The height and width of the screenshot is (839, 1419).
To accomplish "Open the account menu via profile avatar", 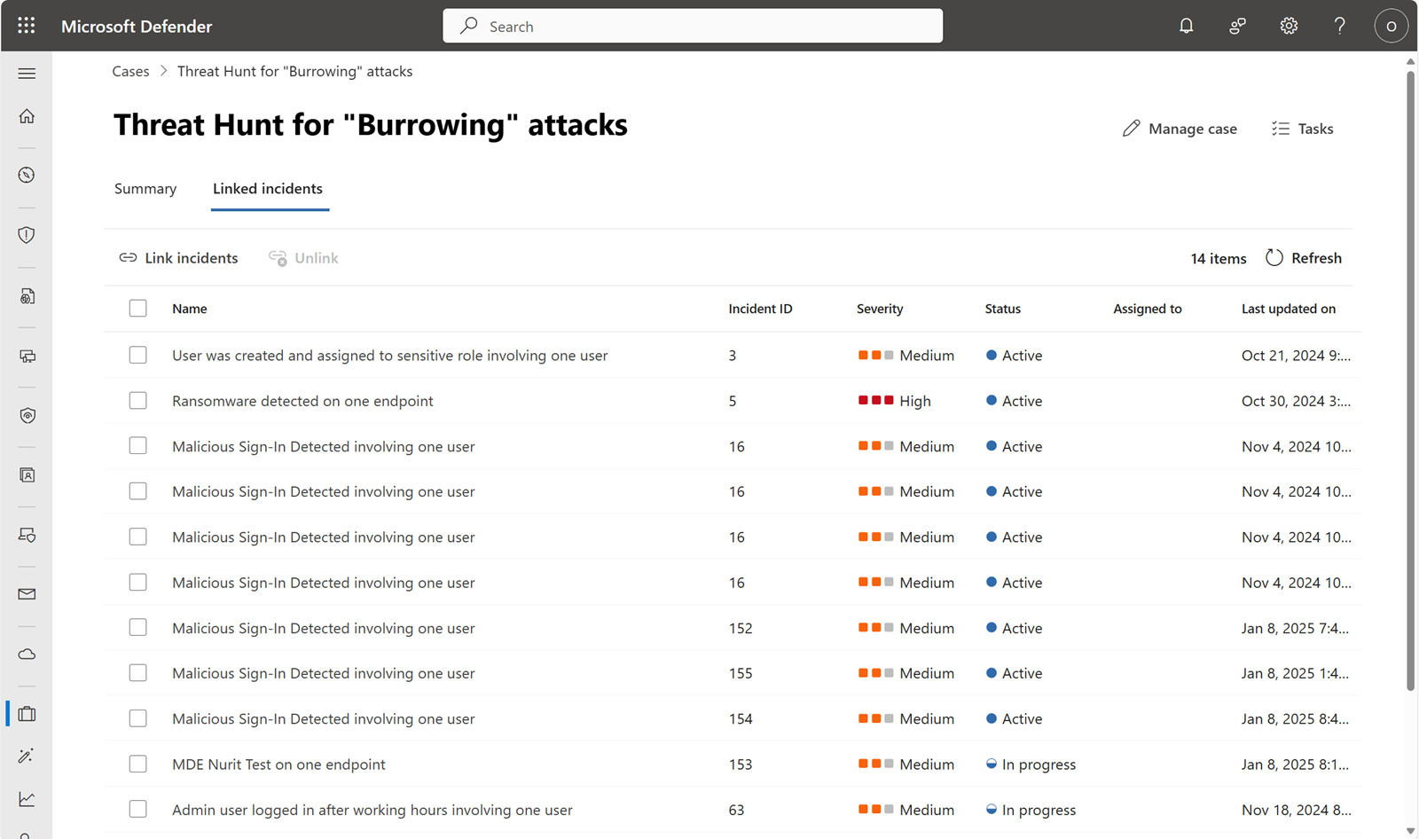I will tap(1391, 26).
